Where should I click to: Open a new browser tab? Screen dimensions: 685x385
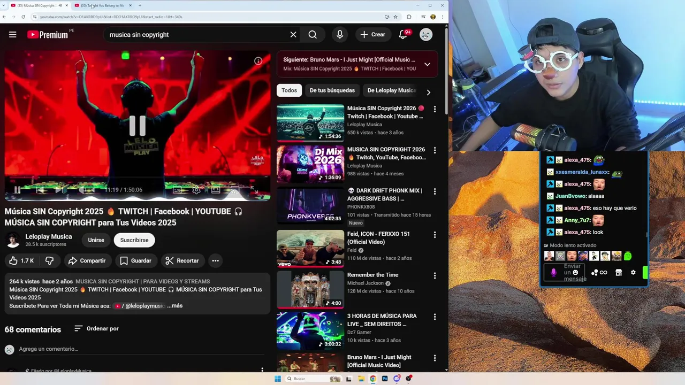pos(140,5)
